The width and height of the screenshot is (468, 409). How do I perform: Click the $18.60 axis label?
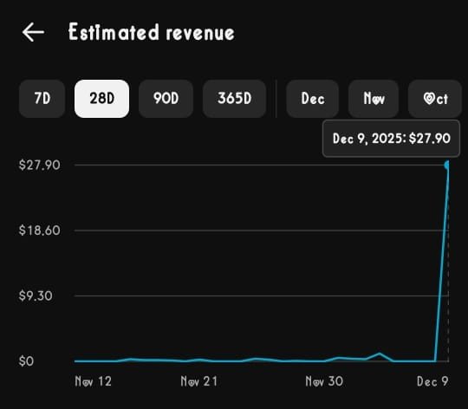[x=39, y=230]
